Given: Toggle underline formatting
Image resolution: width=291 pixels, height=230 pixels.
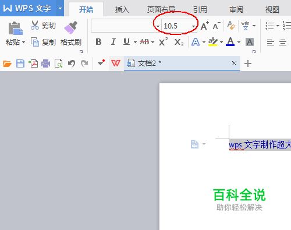Looking at the screenshot, I should coord(127,42).
